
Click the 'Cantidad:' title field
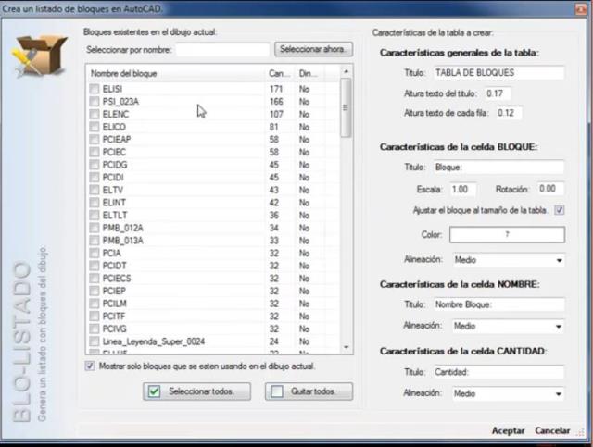(498, 372)
